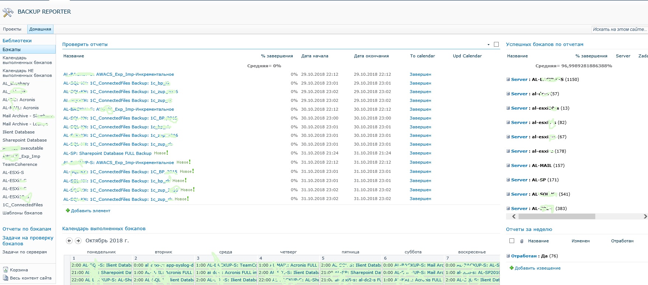Image resolution: width=648 pixels, height=285 pixels.
Task: Sort by the Дата начала column header
Action: pyautogui.click(x=315, y=56)
